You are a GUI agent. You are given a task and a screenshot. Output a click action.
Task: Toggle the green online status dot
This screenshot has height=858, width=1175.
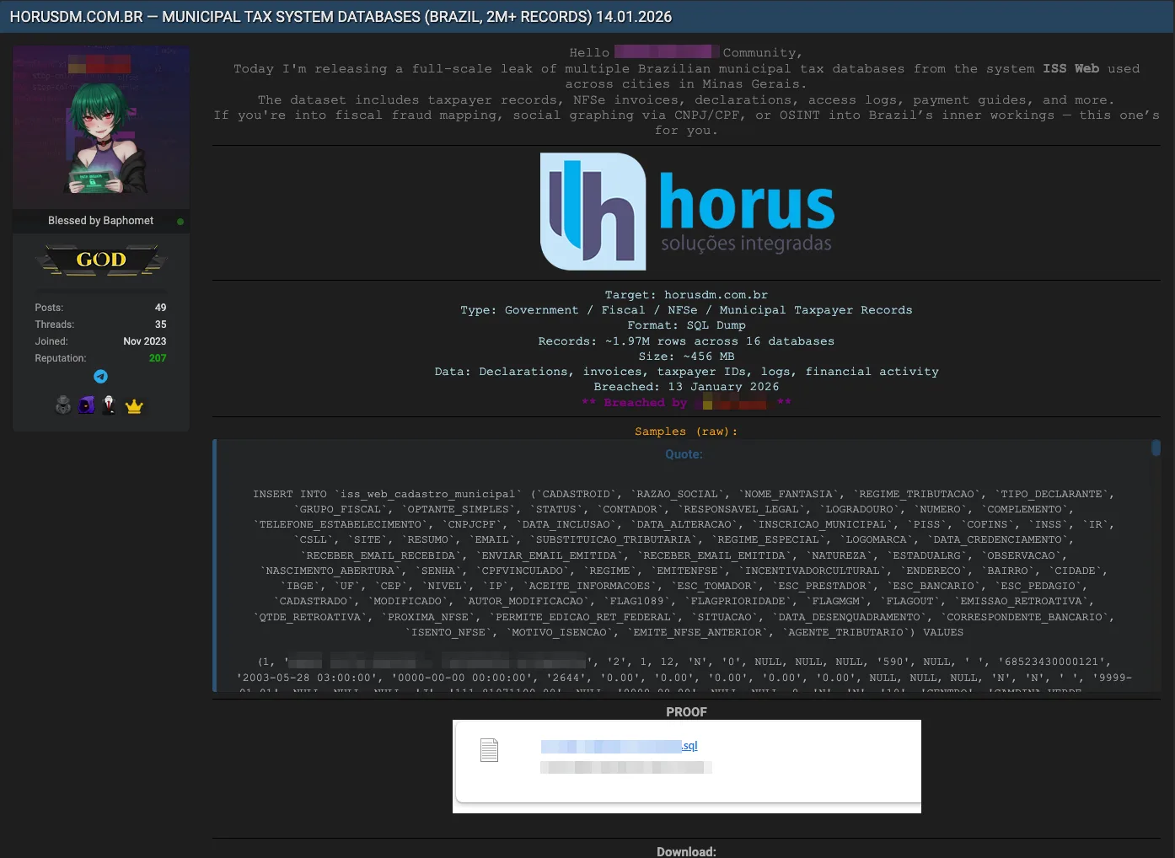point(180,221)
